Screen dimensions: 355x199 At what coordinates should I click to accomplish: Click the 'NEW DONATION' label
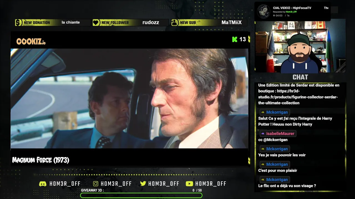pyautogui.click(x=37, y=23)
